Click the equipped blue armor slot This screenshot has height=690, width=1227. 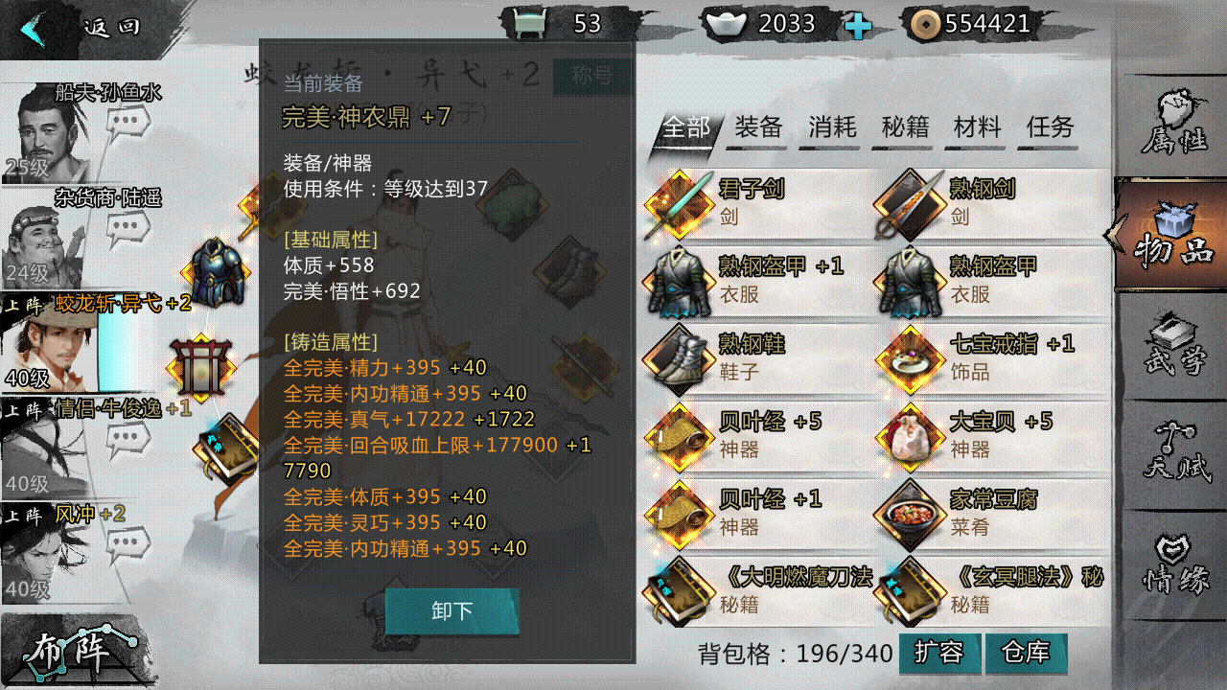click(x=214, y=273)
